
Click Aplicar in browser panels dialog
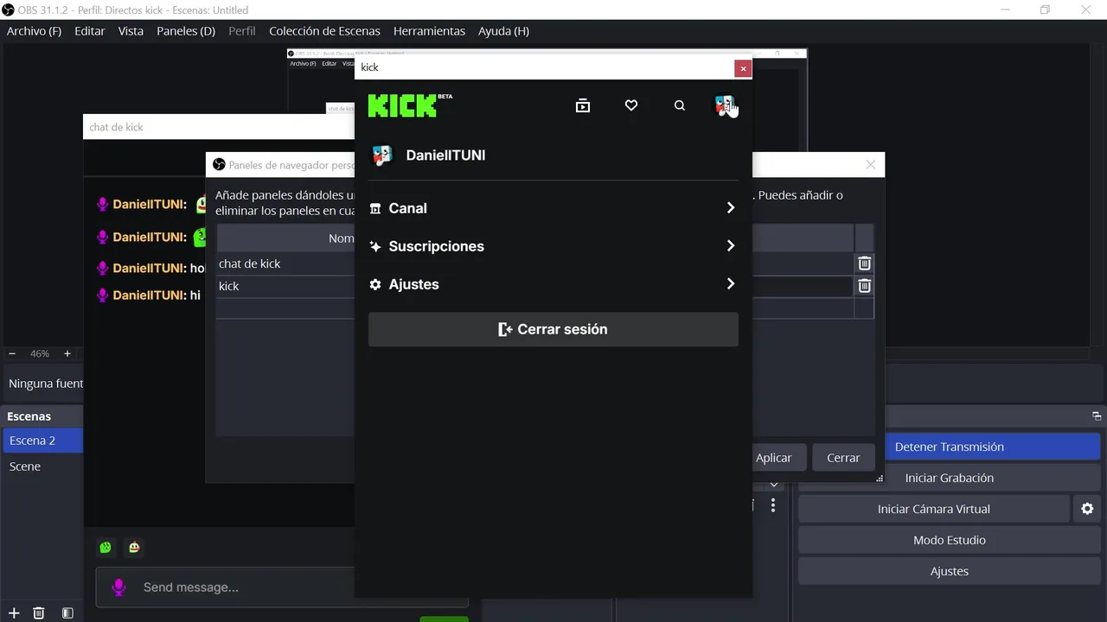774,458
